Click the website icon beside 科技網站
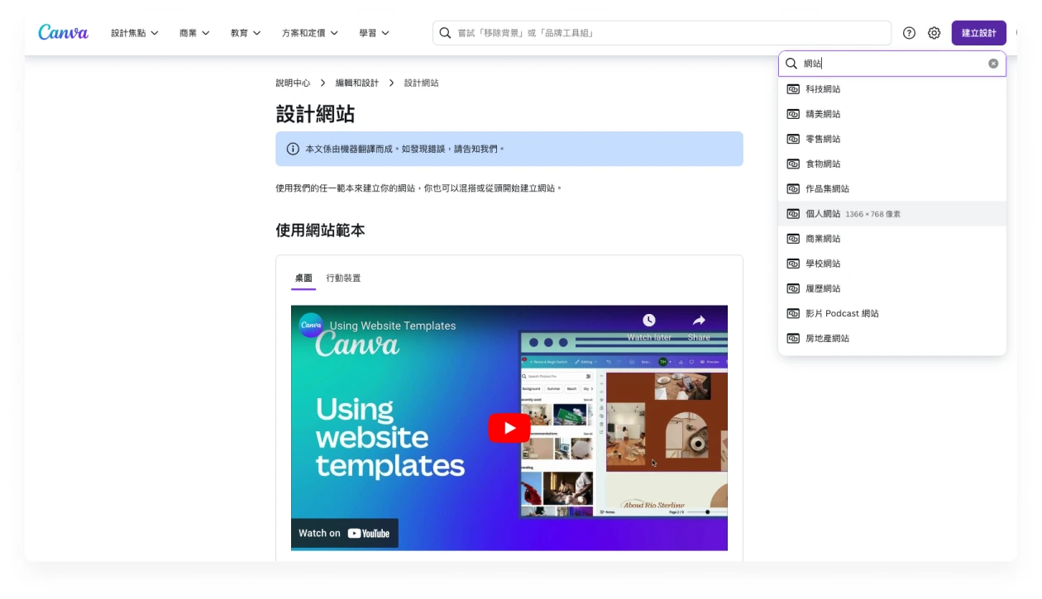 click(x=793, y=89)
